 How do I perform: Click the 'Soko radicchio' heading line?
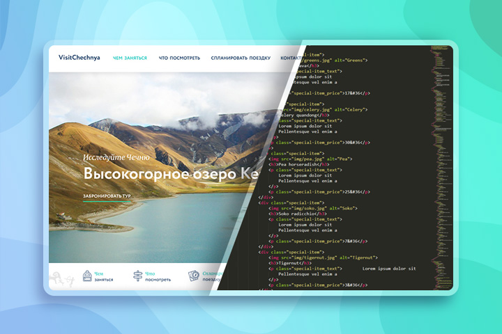(298, 214)
